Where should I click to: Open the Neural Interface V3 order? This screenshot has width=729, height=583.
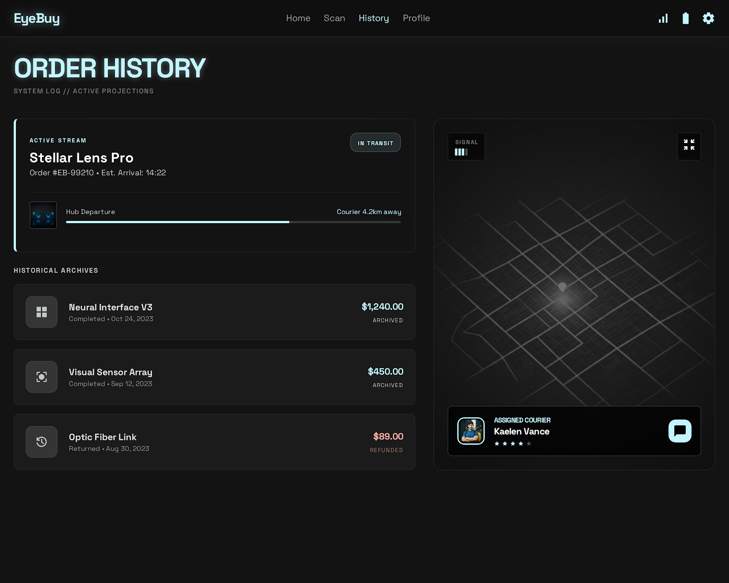(214, 312)
